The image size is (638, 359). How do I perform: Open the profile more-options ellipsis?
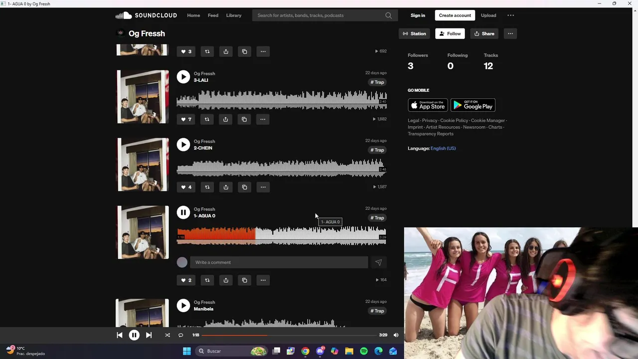point(510,33)
